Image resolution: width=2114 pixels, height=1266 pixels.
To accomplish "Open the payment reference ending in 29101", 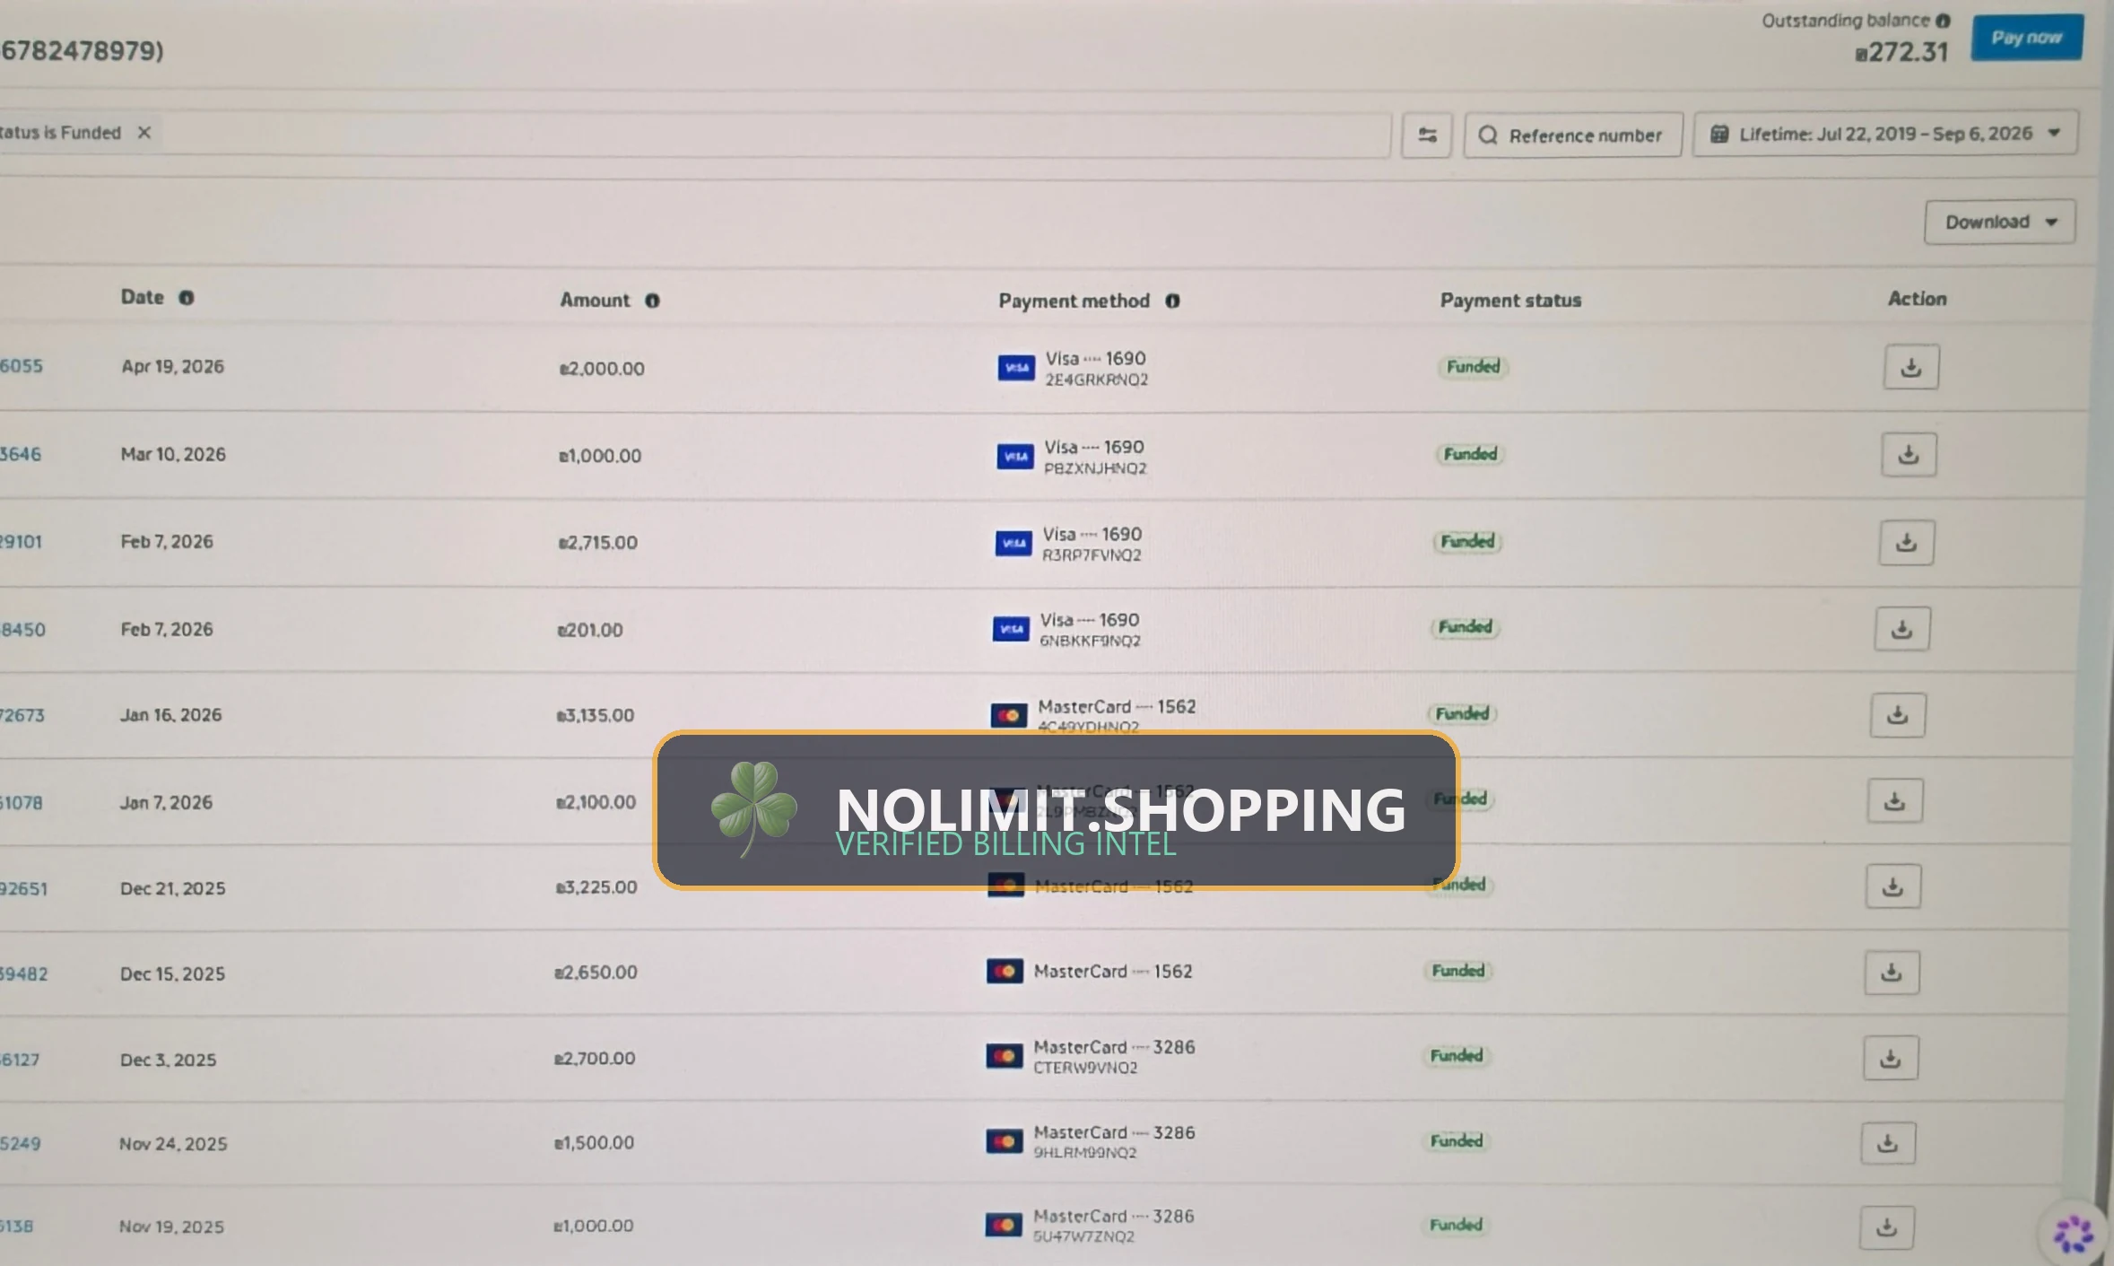I will [x=21, y=542].
